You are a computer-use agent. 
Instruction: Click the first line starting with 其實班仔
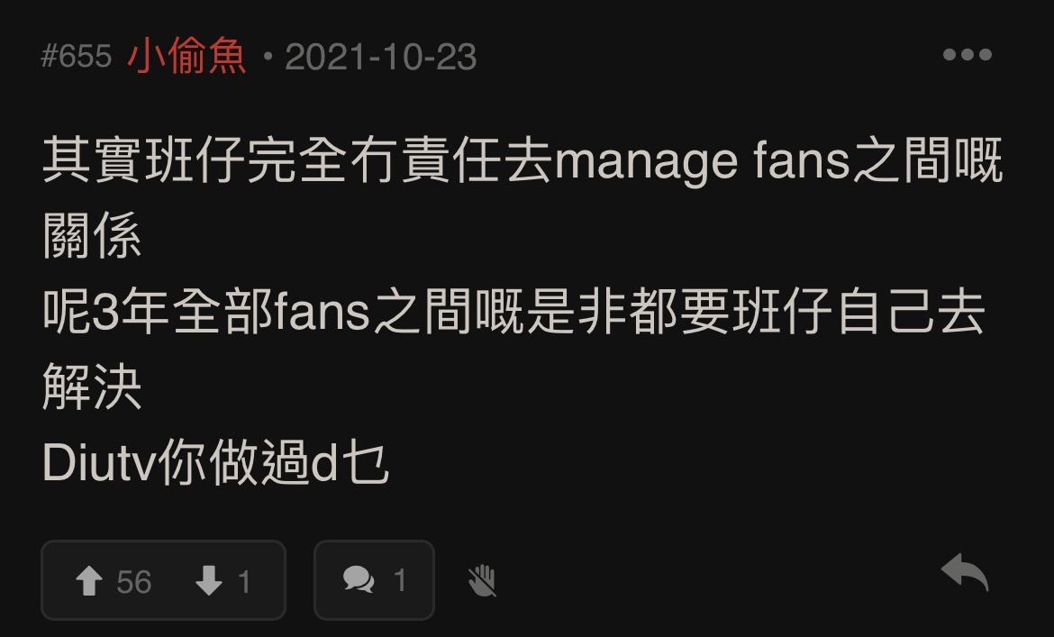(x=523, y=159)
